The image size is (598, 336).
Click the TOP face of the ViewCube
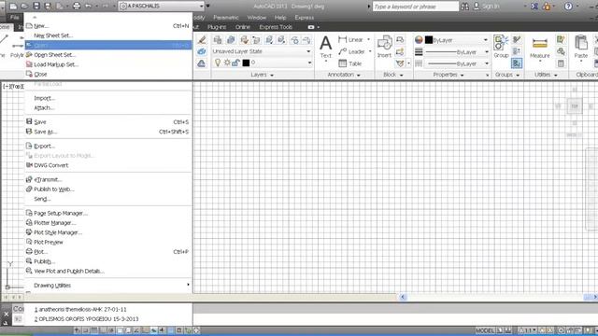[x=575, y=105]
